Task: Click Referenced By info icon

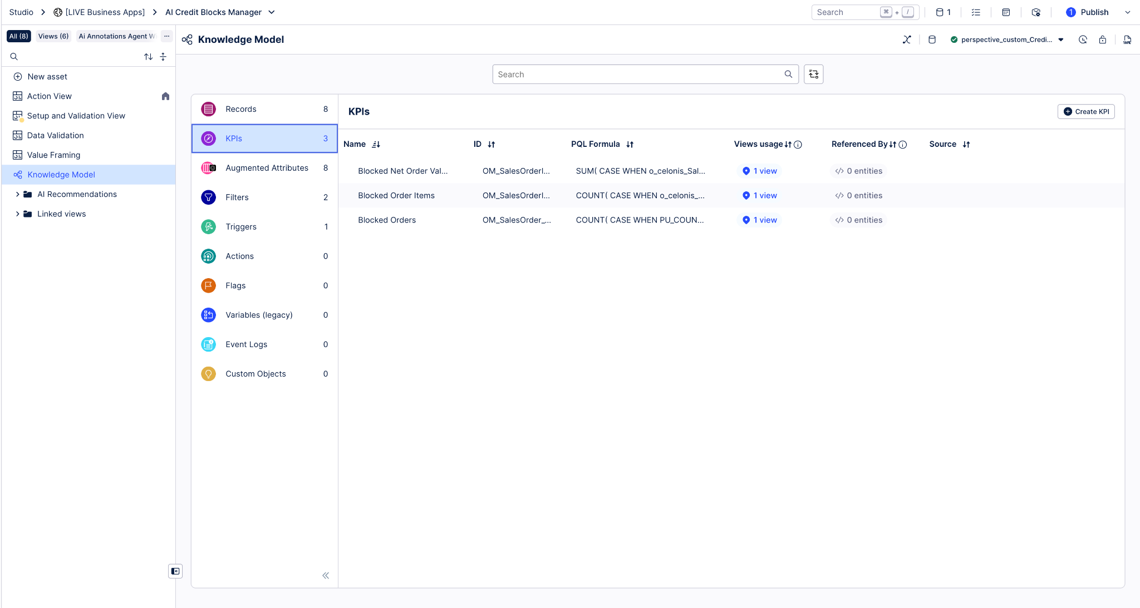Action: tap(903, 145)
